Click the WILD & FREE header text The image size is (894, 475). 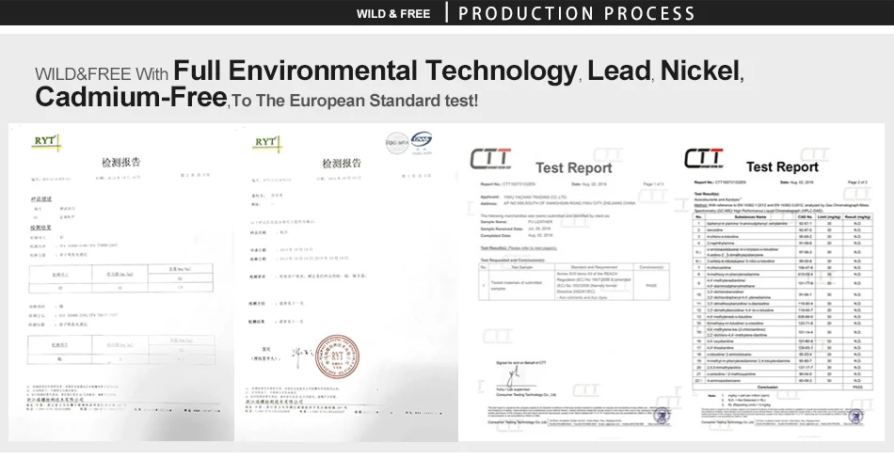[393, 14]
